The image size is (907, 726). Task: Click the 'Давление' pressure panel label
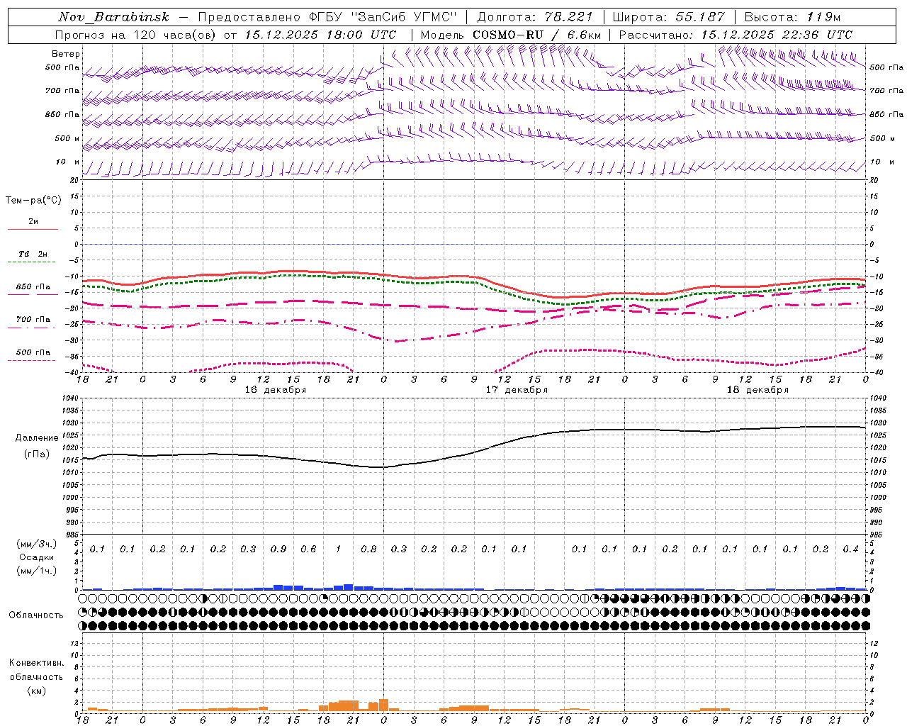click(37, 438)
